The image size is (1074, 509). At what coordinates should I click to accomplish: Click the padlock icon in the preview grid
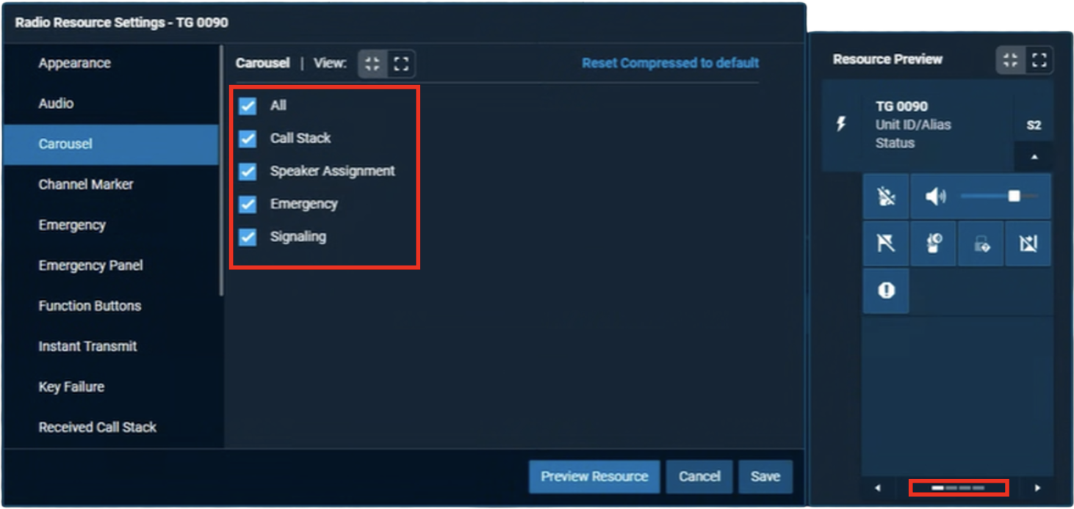[981, 244]
